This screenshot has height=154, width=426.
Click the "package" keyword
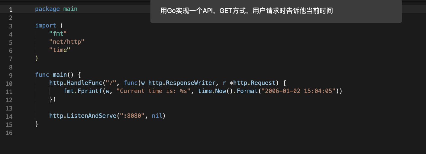(47, 9)
